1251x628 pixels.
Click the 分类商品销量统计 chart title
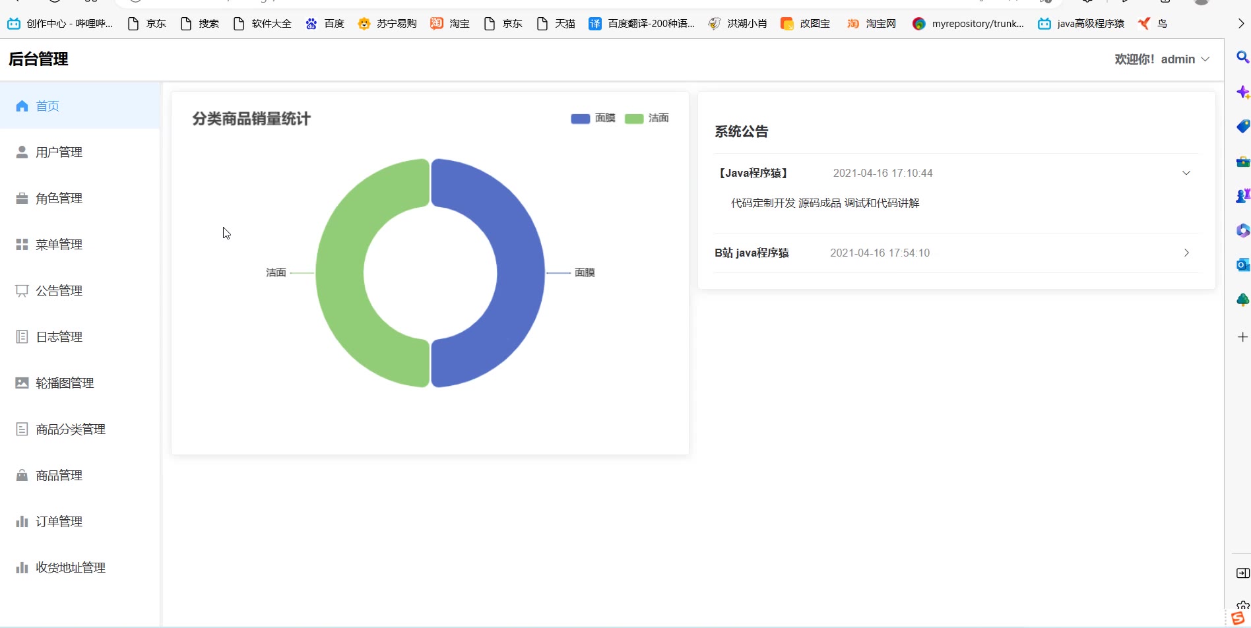251,119
